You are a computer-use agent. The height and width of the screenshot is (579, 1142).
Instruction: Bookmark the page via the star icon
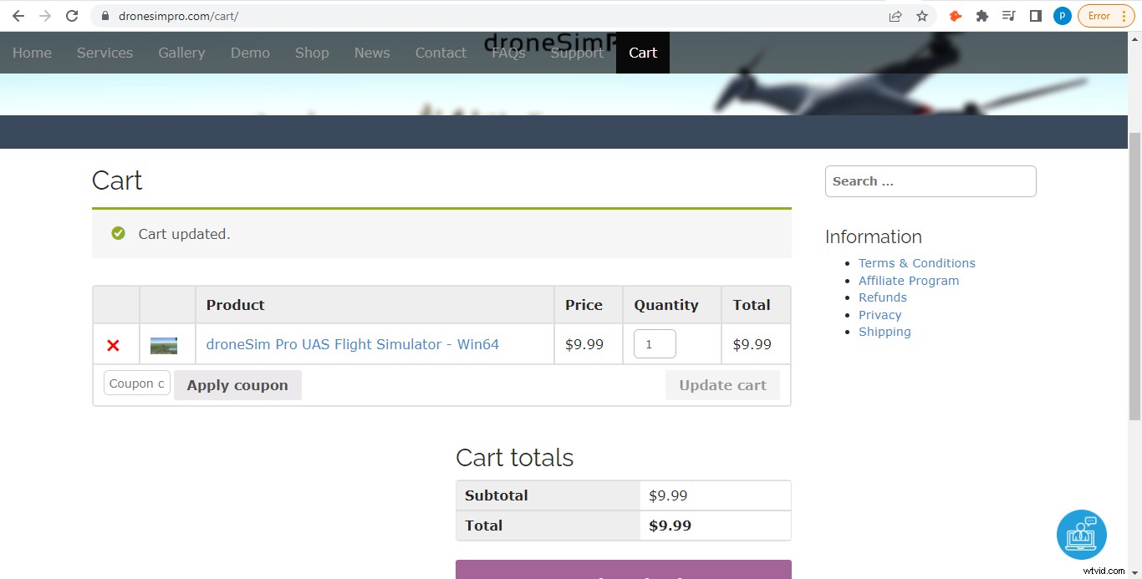921,15
